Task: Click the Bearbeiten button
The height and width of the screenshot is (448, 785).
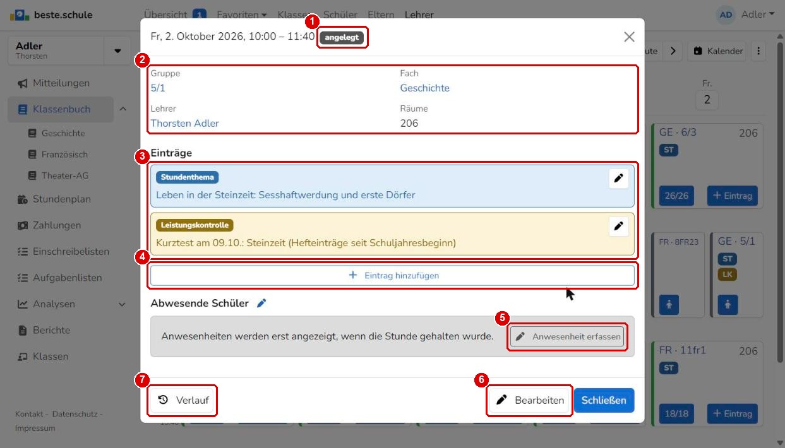Action: click(x=530, y=400)
